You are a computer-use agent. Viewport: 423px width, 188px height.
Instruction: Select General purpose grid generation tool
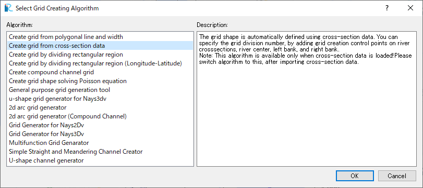tap(100, 90)
